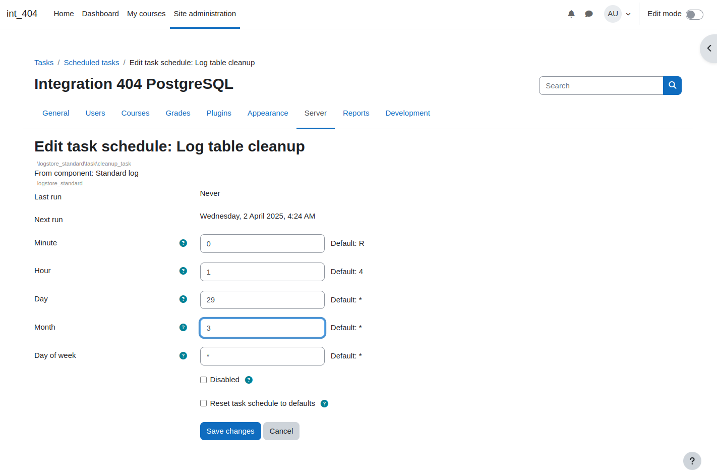
Task: Check the Disabled checkbox
Action: tap(203, 380)
